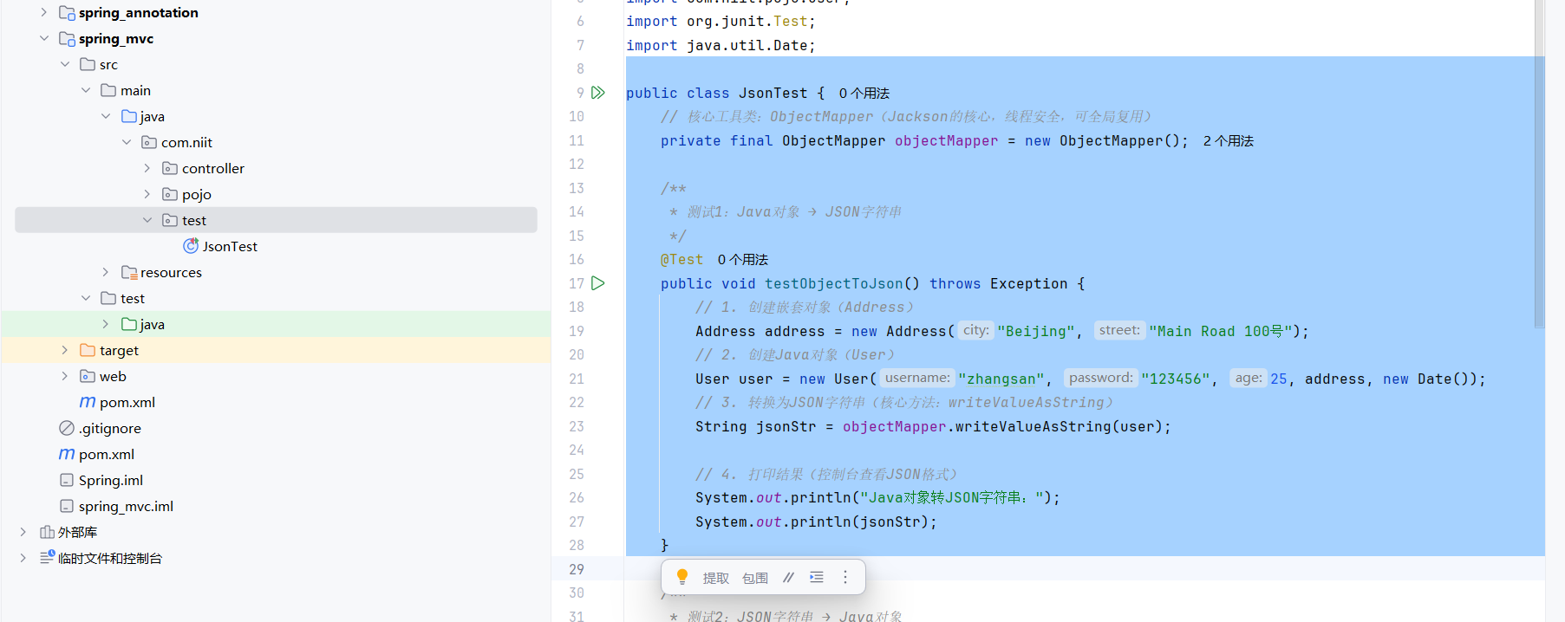Collapse the spring_mvc module
Viewport: 1565px width, 622px height.
(x=44, y=38)
